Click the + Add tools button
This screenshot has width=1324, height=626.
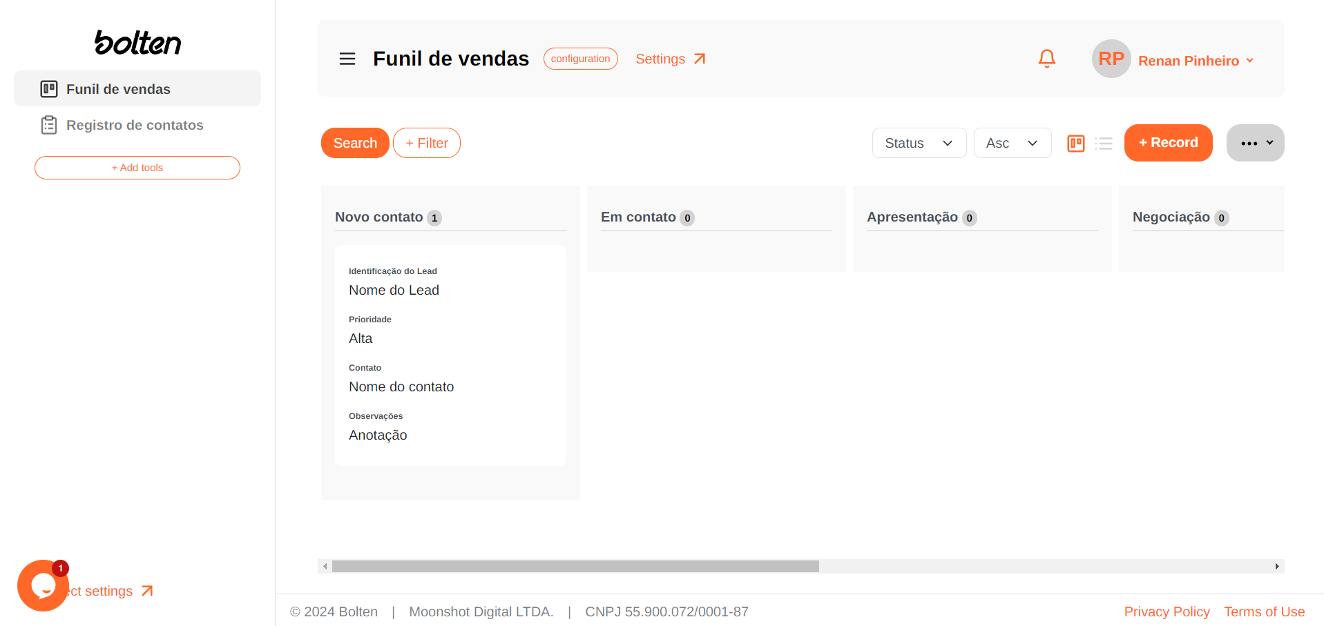pyautogui.click(x=137, y=168)
